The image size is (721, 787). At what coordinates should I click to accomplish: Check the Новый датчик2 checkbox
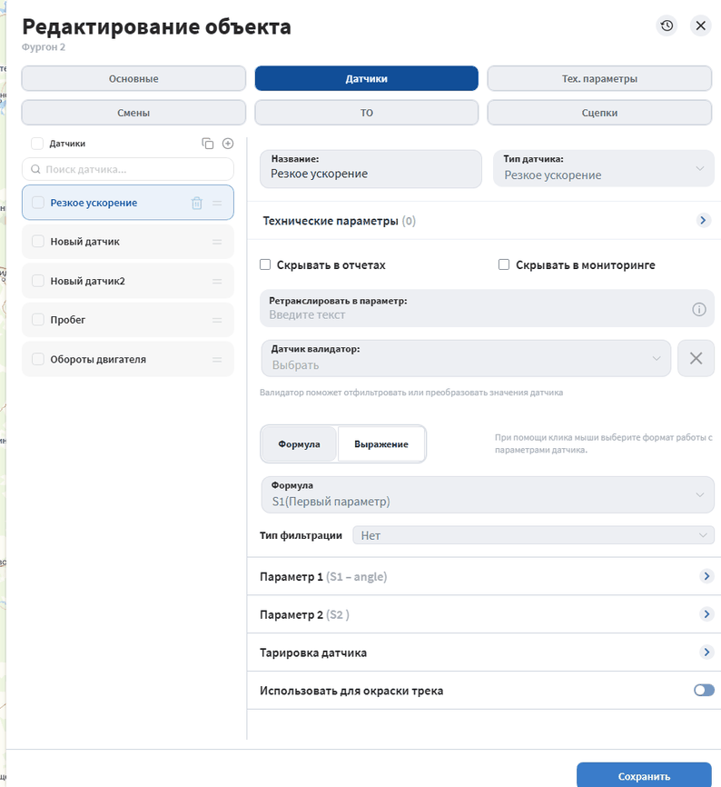(x=38, y=281)
